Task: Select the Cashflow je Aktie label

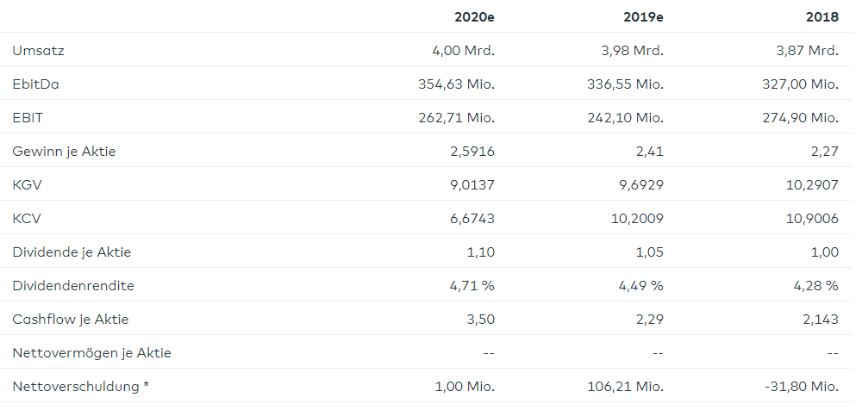Action: click(x=71, y=320)
